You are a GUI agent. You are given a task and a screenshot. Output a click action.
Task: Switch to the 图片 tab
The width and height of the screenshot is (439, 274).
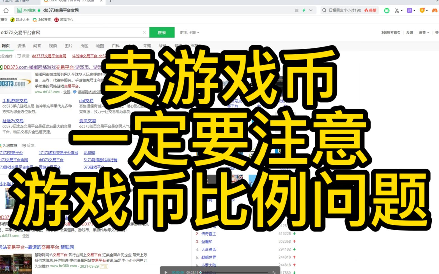coord(68,46)
